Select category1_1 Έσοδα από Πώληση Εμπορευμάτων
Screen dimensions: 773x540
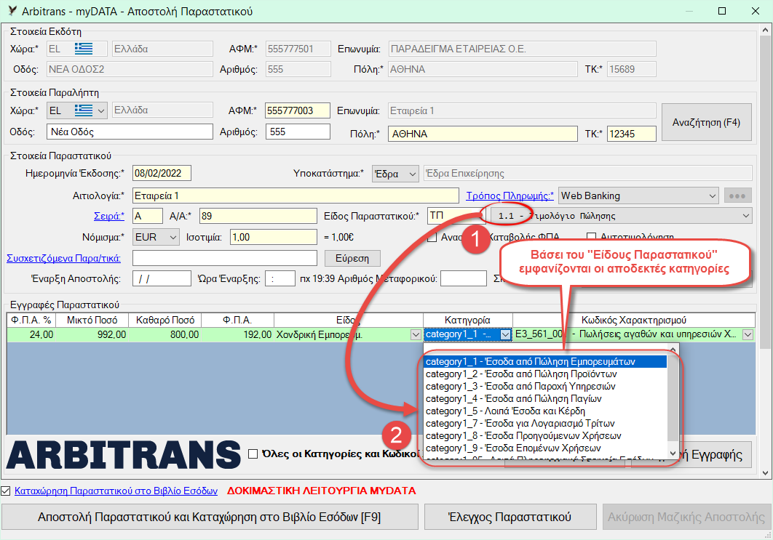pyautogui.click(x=544, y=362)
